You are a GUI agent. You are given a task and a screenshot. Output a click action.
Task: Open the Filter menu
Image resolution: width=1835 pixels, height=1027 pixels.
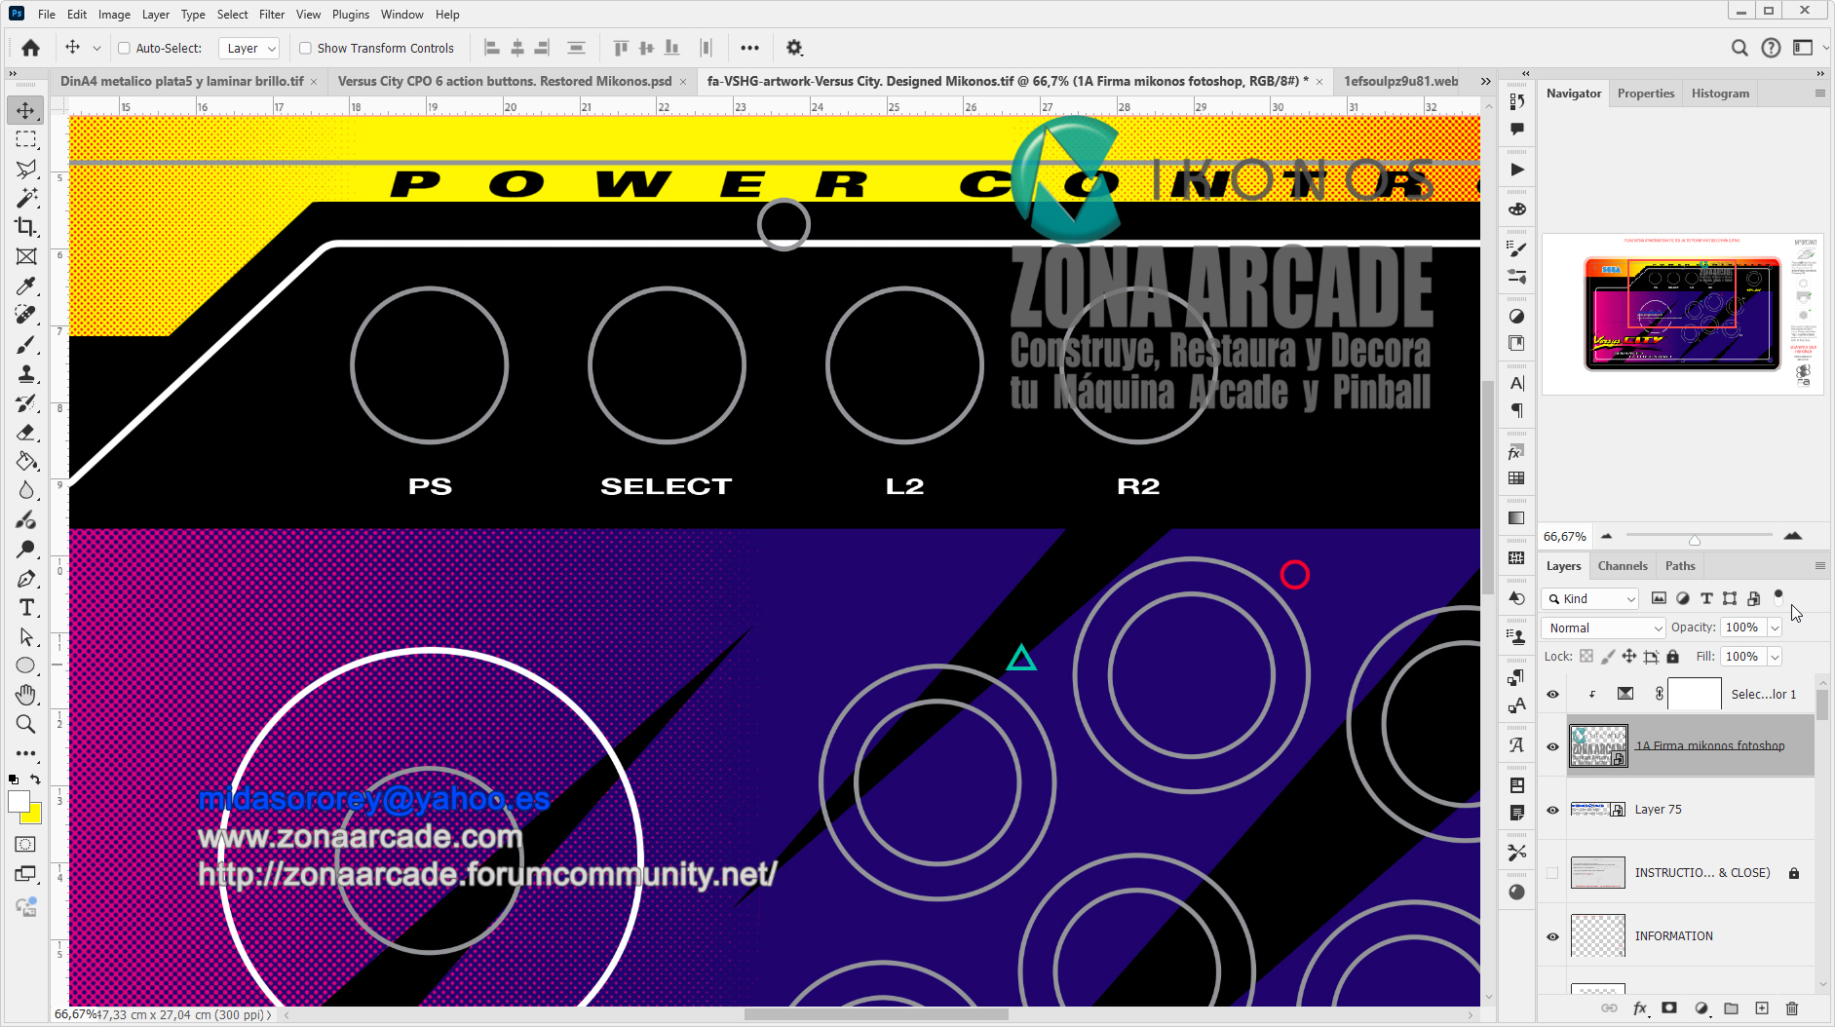coord(272,15)
